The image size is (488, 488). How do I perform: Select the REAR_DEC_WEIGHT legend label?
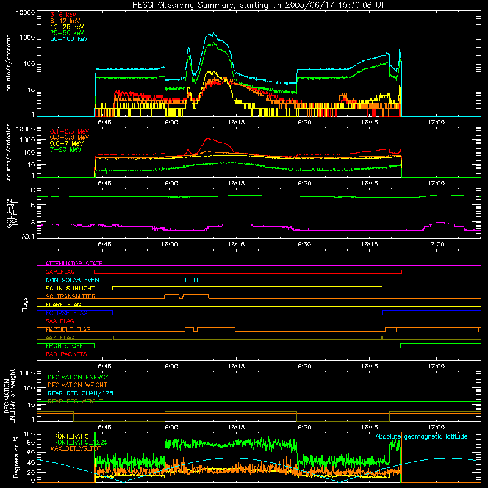point(75,401)
